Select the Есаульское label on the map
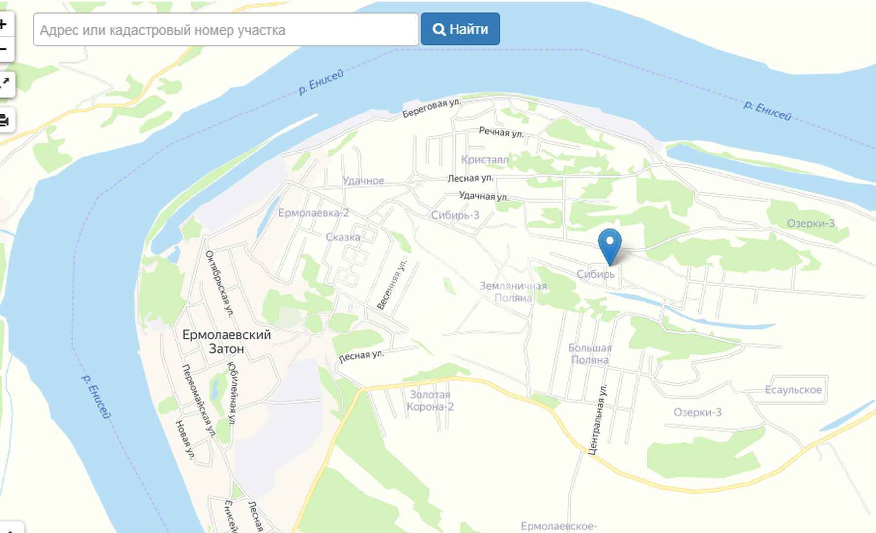876x533 pixels. 794,390
